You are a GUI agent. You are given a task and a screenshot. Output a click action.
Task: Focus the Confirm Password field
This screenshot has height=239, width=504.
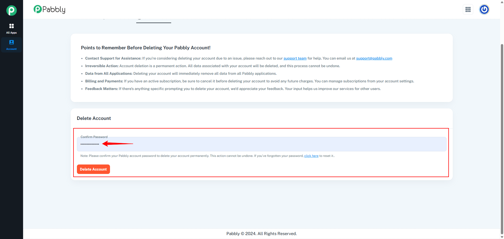coord(261,144)
